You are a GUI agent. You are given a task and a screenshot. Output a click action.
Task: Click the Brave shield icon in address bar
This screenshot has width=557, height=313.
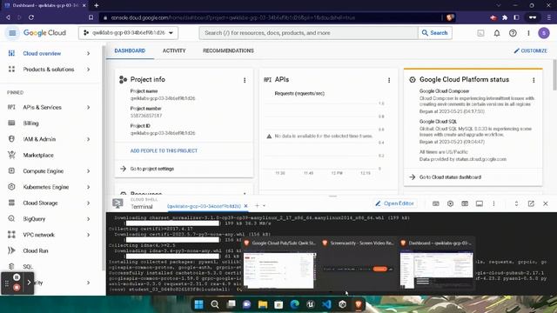pos(450,17)
